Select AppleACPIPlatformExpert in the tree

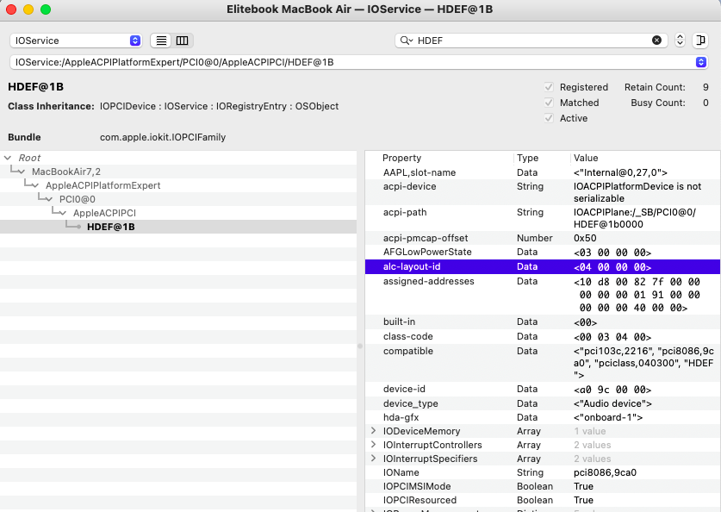click(103, 185)
